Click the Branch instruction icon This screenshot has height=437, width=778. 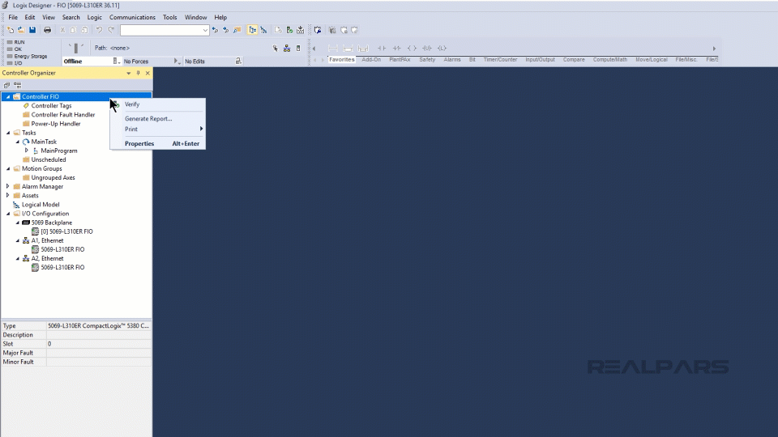click(x=348, y=48)
